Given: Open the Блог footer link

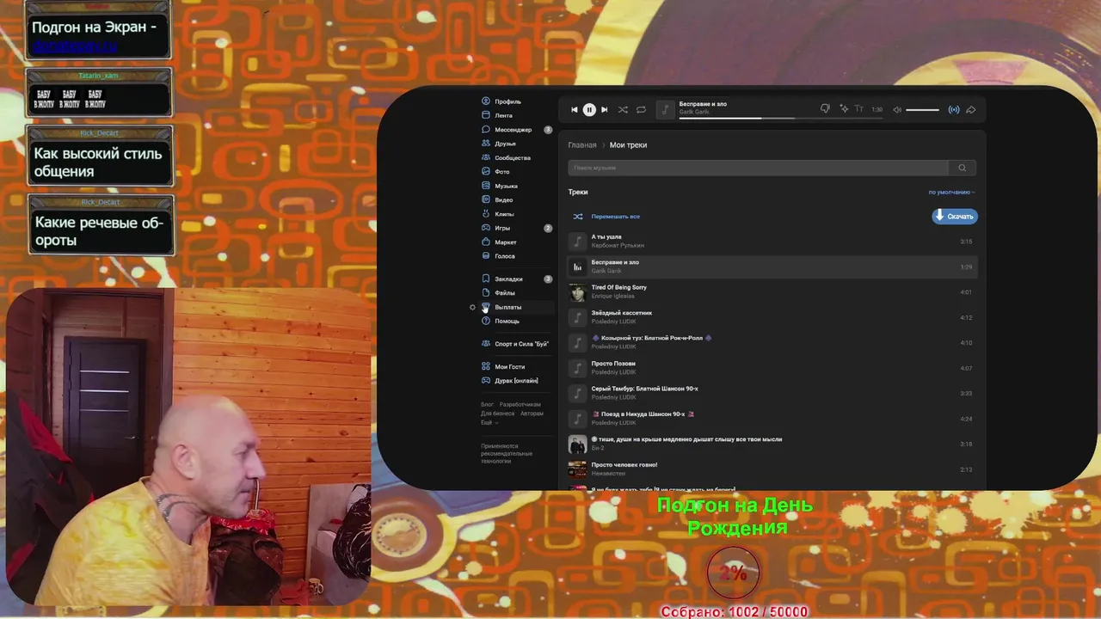Looking at the screenshot, I should (x=487, y=404).
